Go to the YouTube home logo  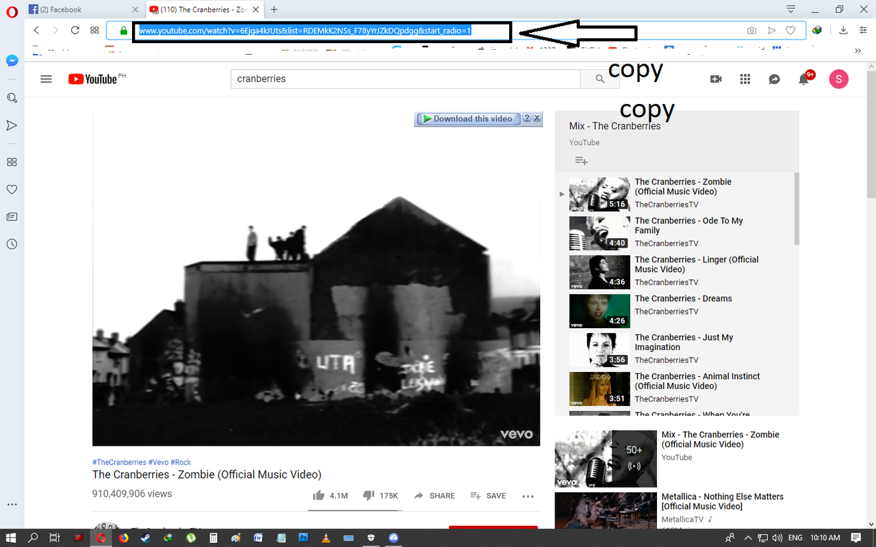pos(93,79)
